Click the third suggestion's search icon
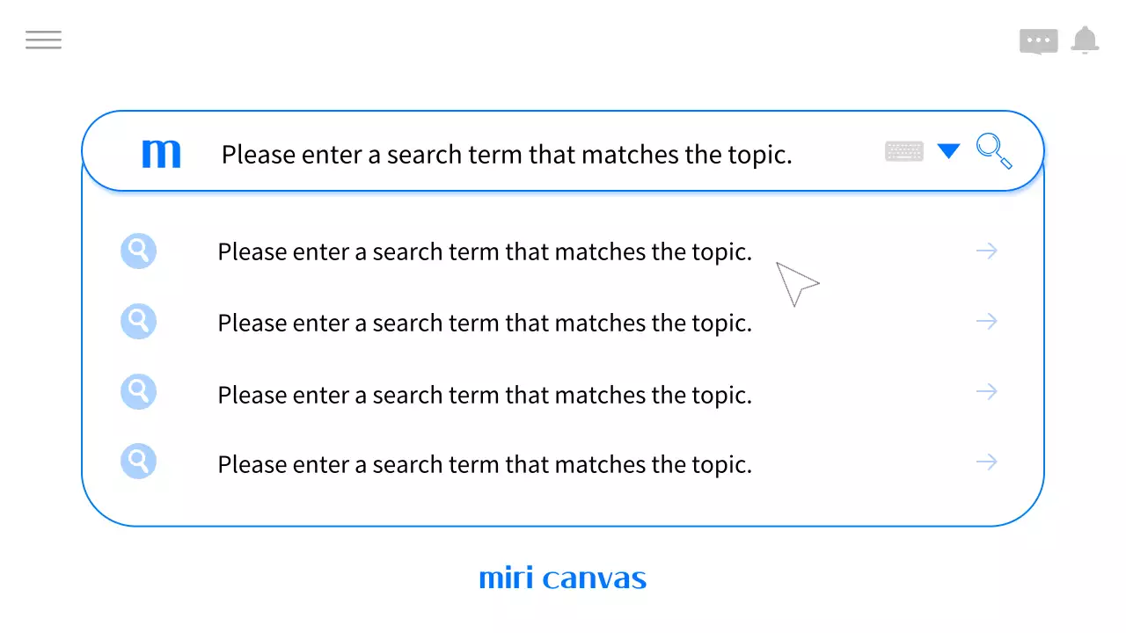 click(138, 392)
